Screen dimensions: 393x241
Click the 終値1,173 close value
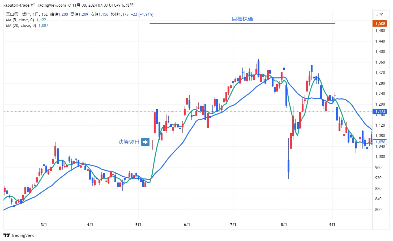(x=119, y=14)
